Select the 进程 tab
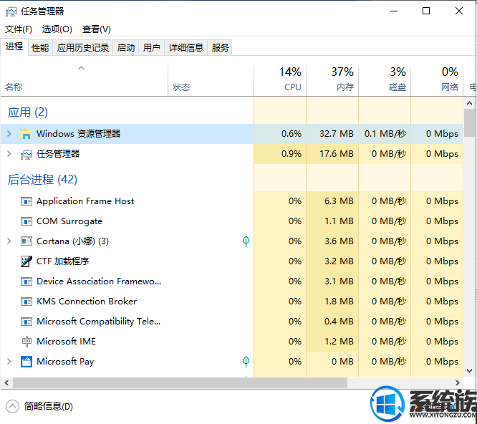 pos(14,47)
